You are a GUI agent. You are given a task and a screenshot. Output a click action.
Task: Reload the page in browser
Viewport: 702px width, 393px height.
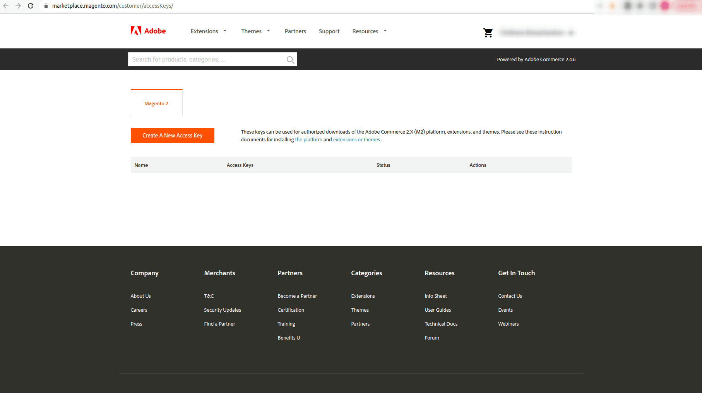tap(31, 6)
